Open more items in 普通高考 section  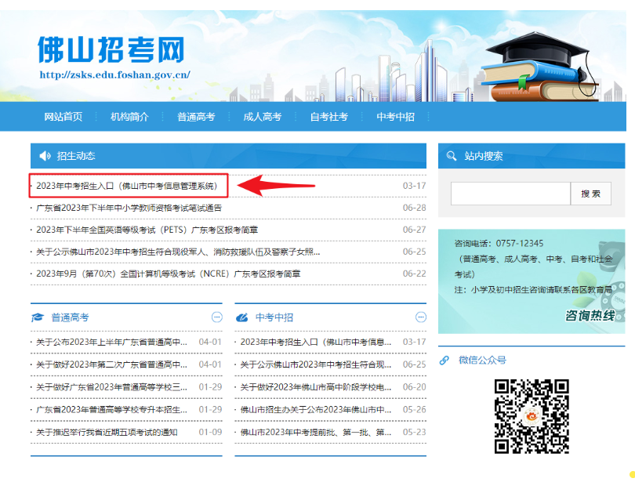click(216, 317)
